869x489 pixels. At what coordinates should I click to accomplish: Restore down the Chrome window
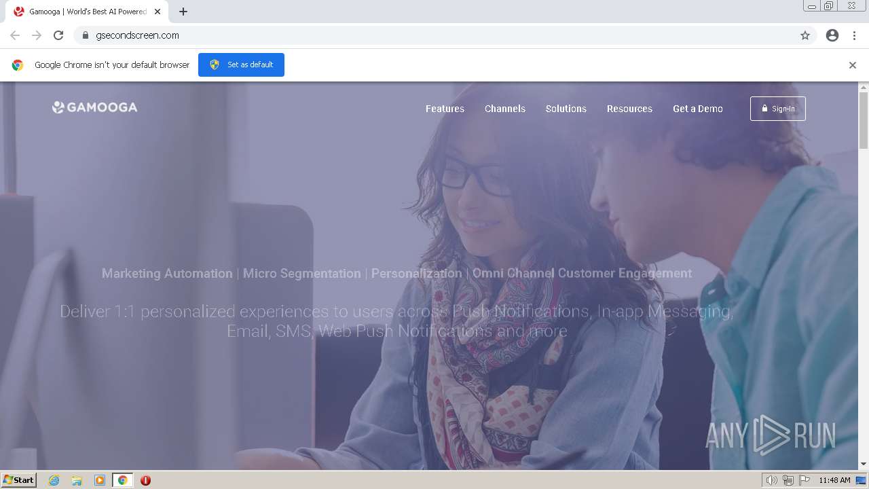coord(829,6)
